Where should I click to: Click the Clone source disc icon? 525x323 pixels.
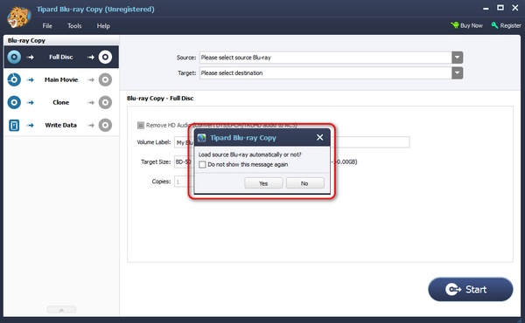[14, 102]
